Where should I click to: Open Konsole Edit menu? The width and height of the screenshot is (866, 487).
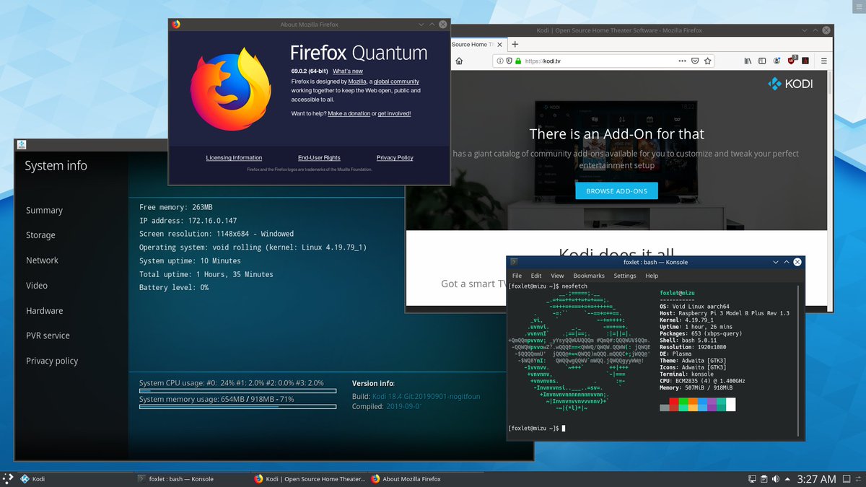click(536, 276)
